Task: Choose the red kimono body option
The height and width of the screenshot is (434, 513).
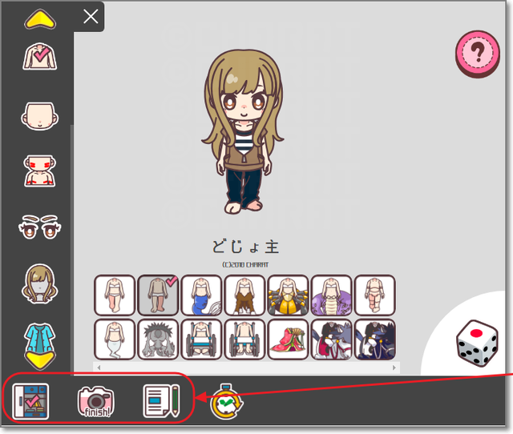Action: 287,339
